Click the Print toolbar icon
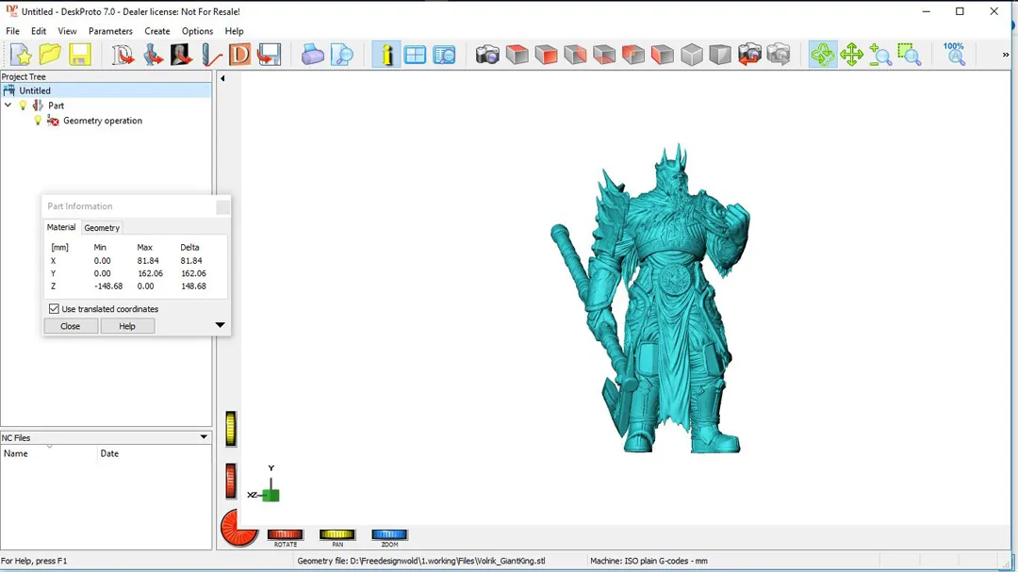Image resolution: width=1018 pixels, height=572 pixels. click(312, 55)
